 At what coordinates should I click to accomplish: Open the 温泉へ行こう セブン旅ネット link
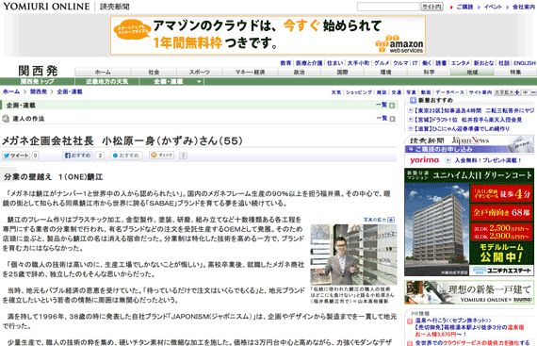(453, 321)
